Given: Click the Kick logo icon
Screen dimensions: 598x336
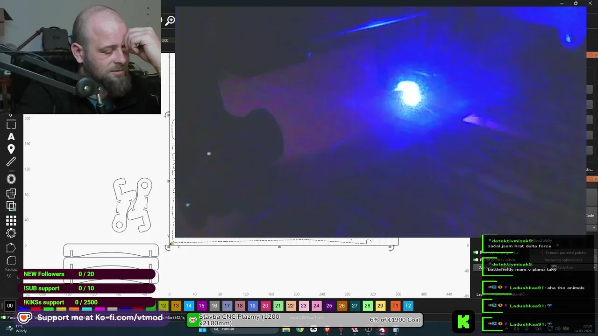Looking at the screenshot, I should click(463, 321).
